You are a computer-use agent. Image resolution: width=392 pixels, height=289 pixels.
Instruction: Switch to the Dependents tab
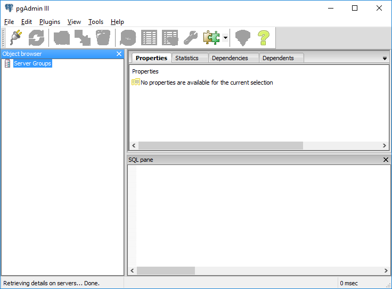(281, 58)
